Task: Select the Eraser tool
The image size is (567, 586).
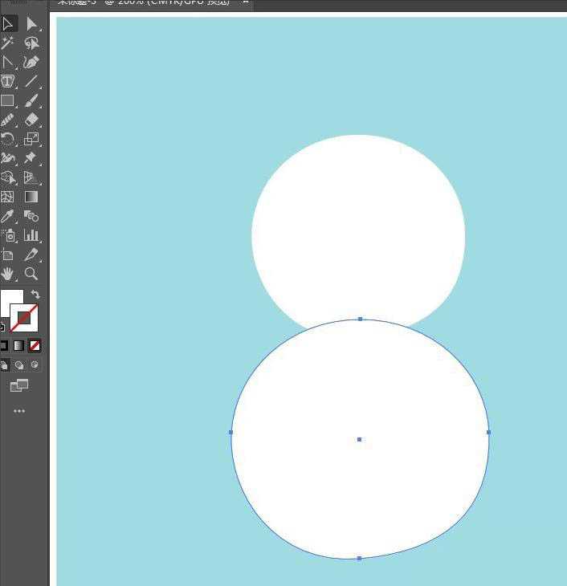Action: pyautogui.click(x=31, y=120)
